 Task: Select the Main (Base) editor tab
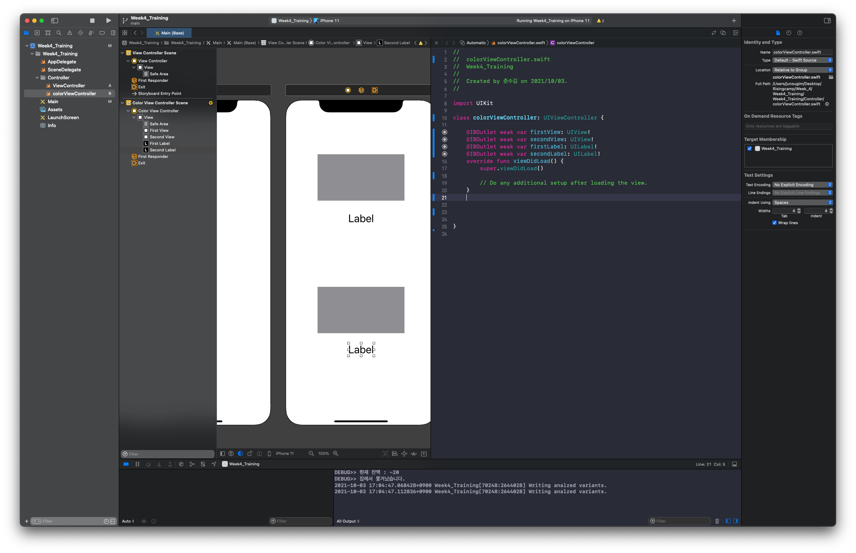169,33
